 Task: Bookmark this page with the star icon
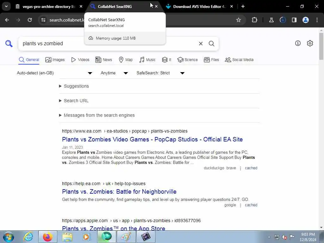click(239, 20)
